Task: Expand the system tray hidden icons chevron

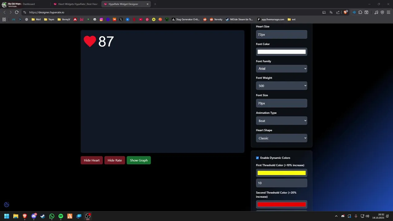Action: point(336,216)
